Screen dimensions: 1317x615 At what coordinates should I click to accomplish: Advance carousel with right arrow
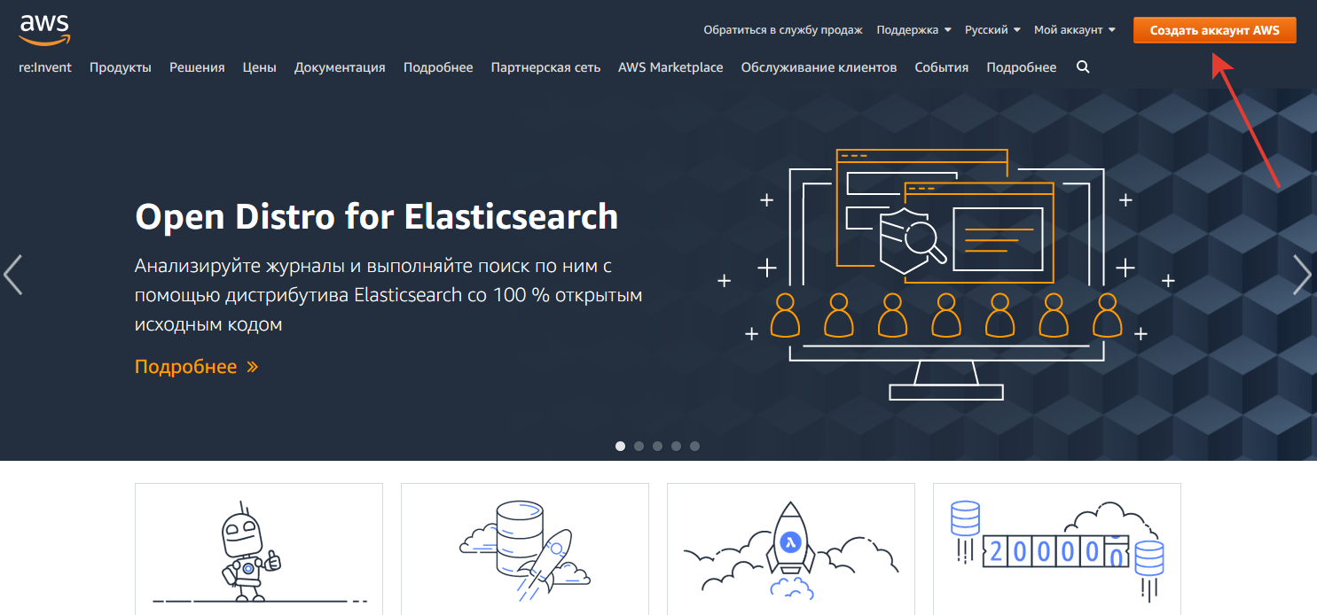click(1302, 275)
